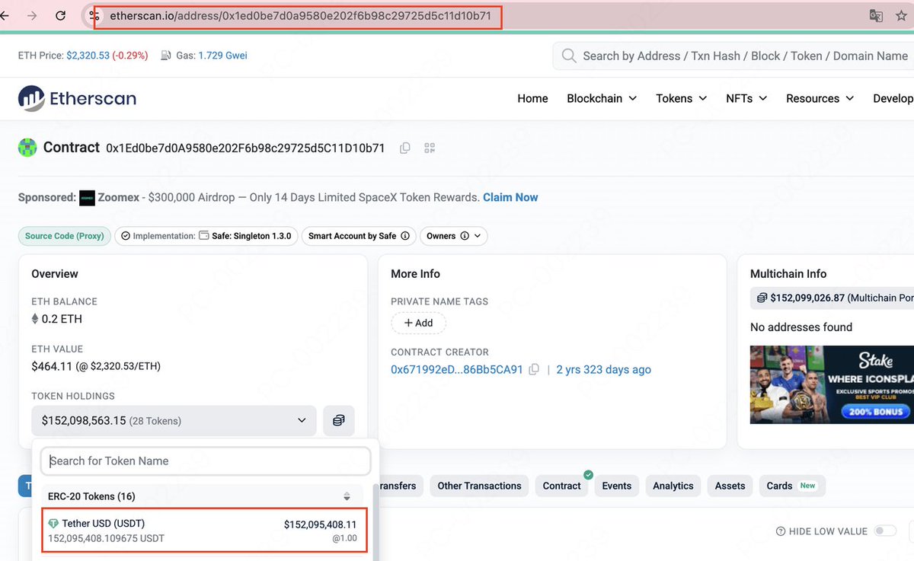Viewport: 914px width, 561px height.
Task: Click the contract blockie avatar
Action: tap(27, 148)
